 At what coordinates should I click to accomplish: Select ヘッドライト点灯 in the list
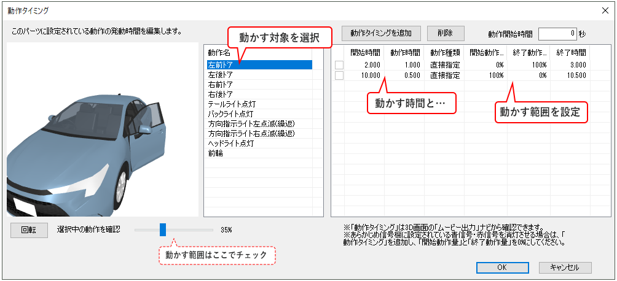click(x=230, y=144)
